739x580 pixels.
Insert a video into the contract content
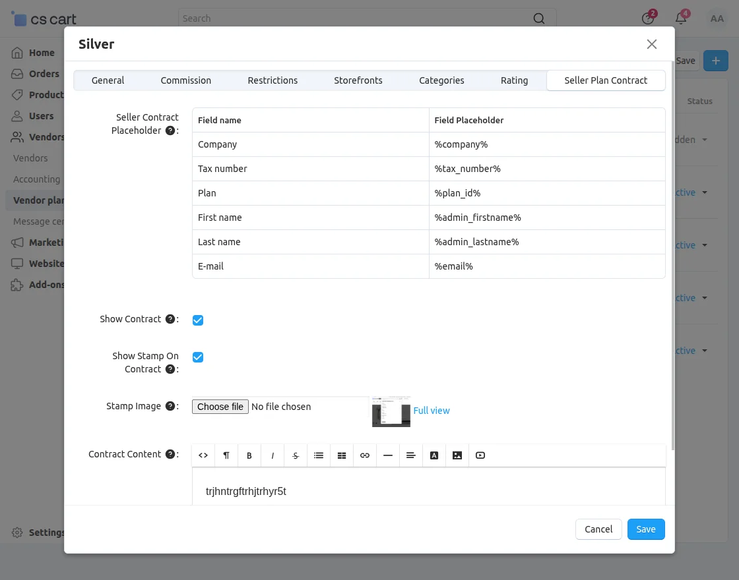point(480,455)
